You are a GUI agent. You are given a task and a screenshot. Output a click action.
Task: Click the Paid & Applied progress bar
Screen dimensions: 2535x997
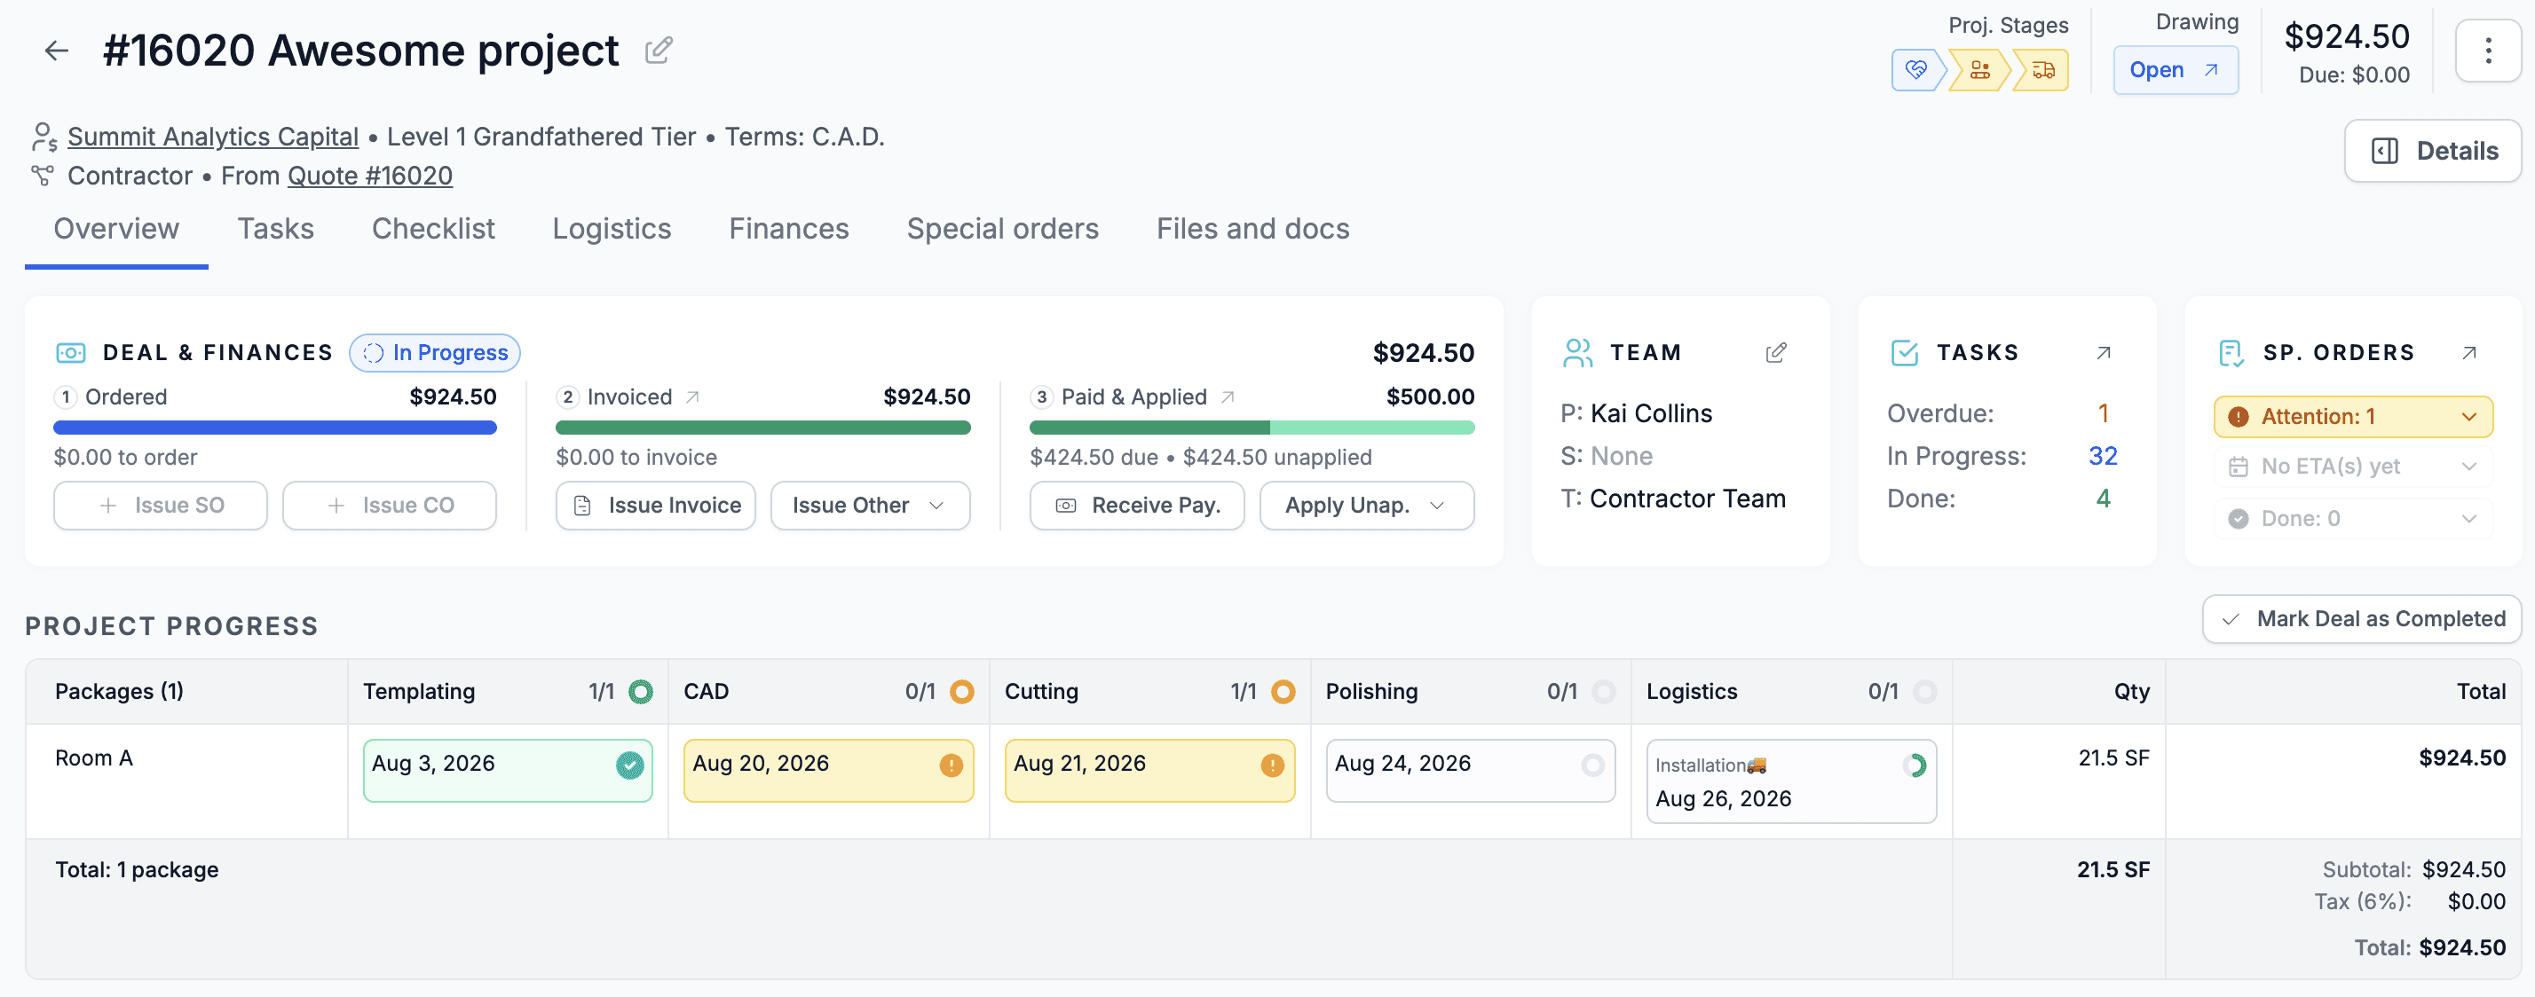(1252, 428)
